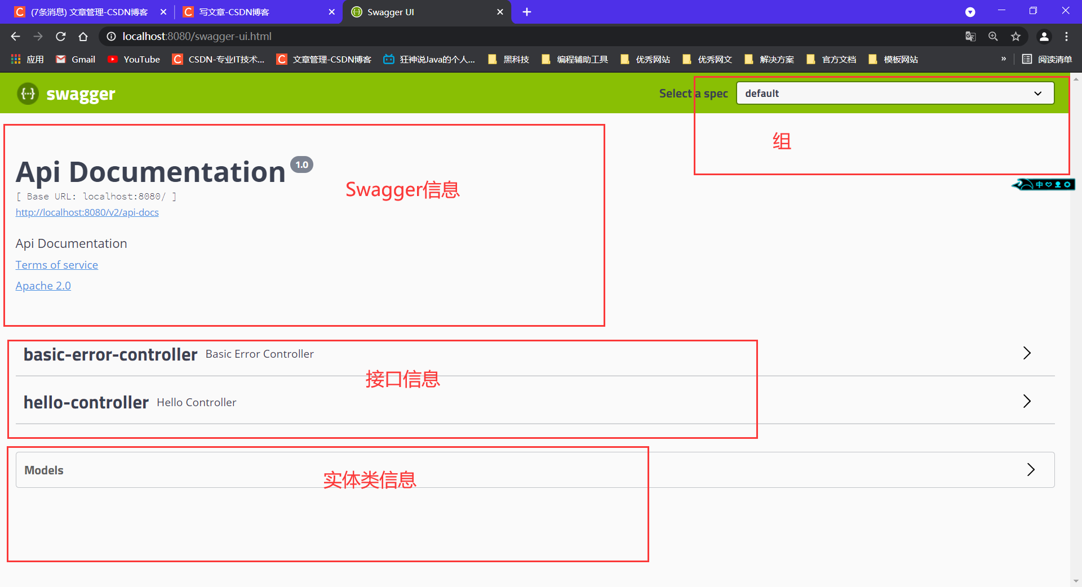
Task: Click the zoom icon in the address bar
Action: (993, 36)
